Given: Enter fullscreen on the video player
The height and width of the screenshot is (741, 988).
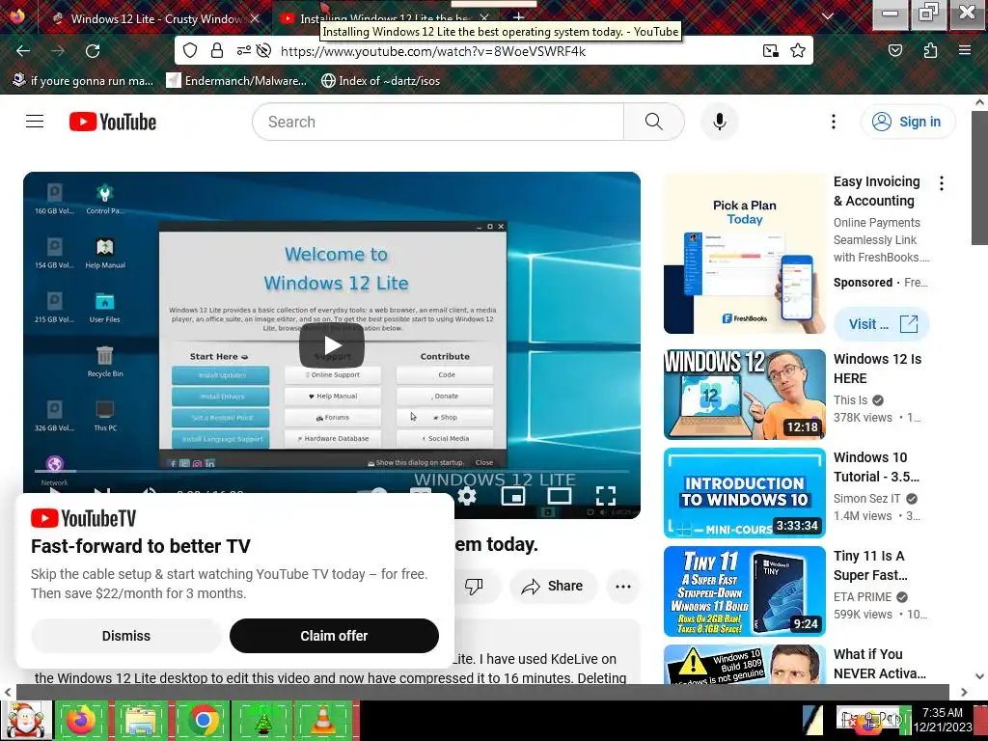Looking at the screenshot, I should click(606, 497).
